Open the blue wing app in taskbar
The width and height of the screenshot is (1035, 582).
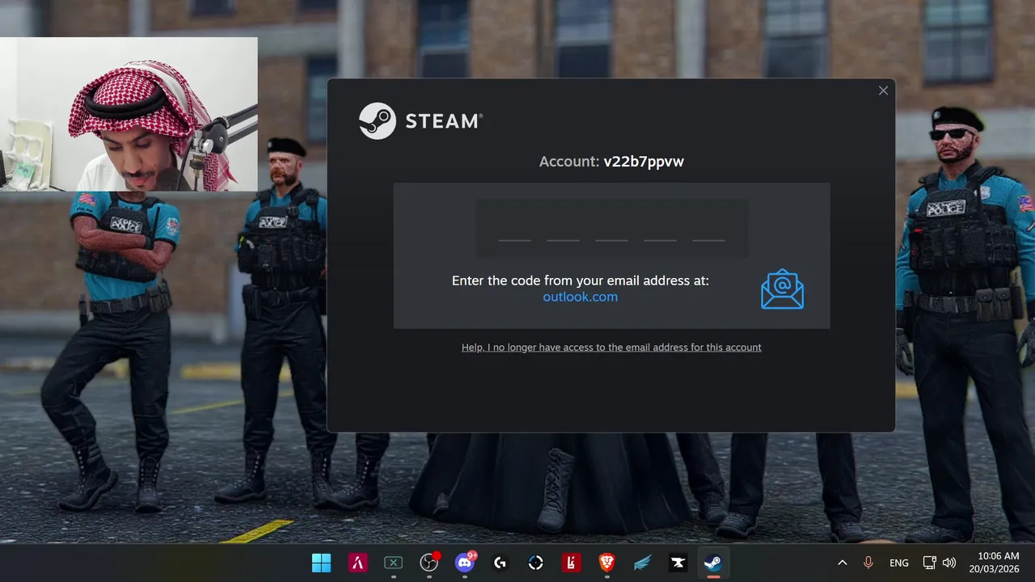tap(643, 563)
